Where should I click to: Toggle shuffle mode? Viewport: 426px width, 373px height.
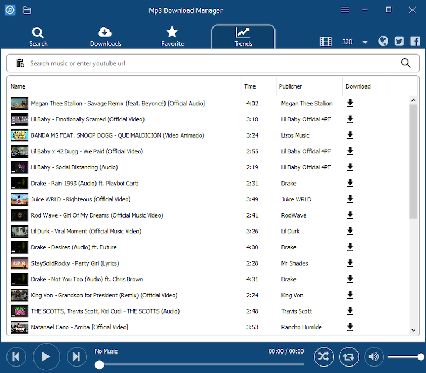(x=324, y=356)
